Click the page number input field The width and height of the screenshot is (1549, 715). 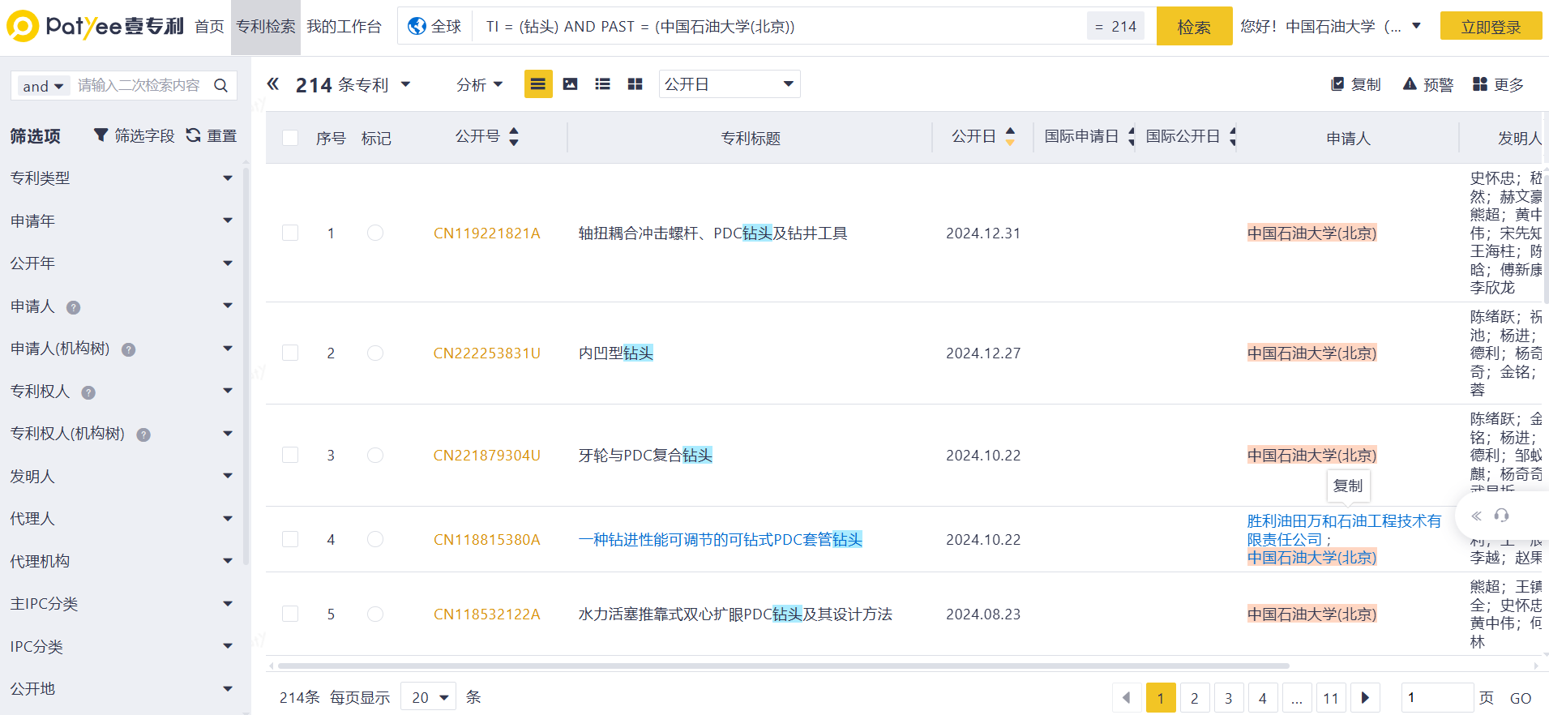pyautogui.click(x=1436, y=697)
